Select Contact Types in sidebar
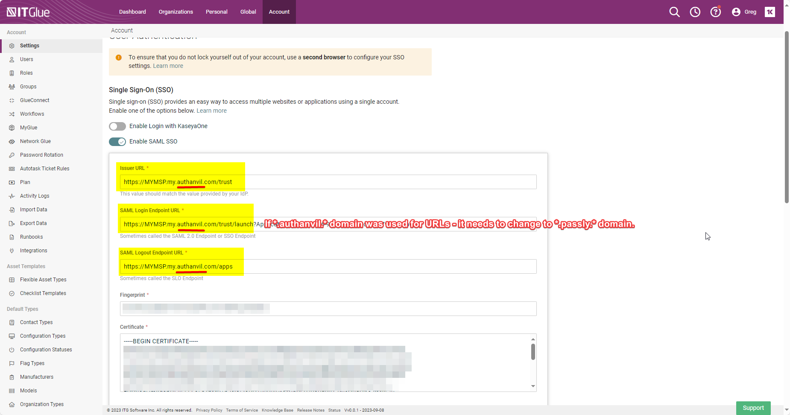The image size is (790, 415). (36, 322)
